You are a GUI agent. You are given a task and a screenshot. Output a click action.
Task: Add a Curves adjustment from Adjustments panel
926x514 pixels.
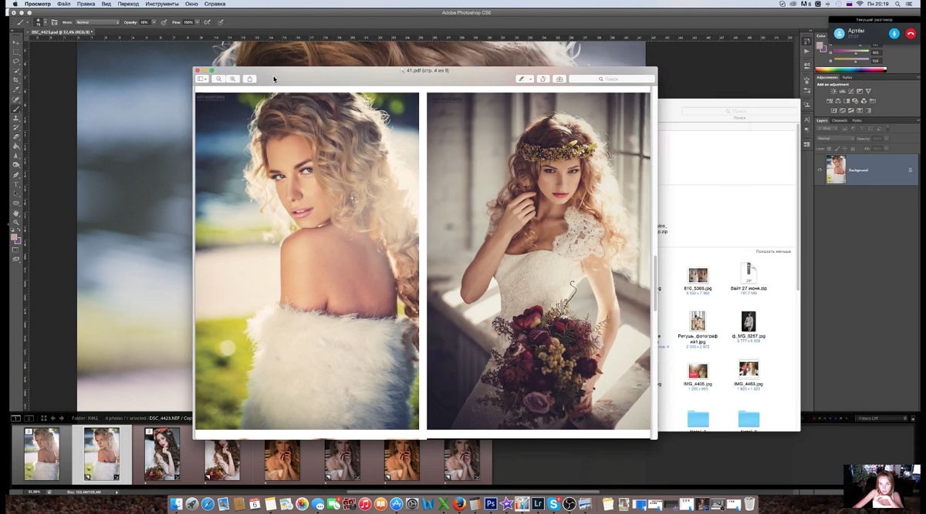(x=851, y=91)
